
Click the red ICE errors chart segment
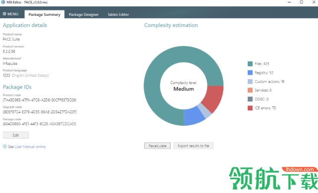pos(214,97)
